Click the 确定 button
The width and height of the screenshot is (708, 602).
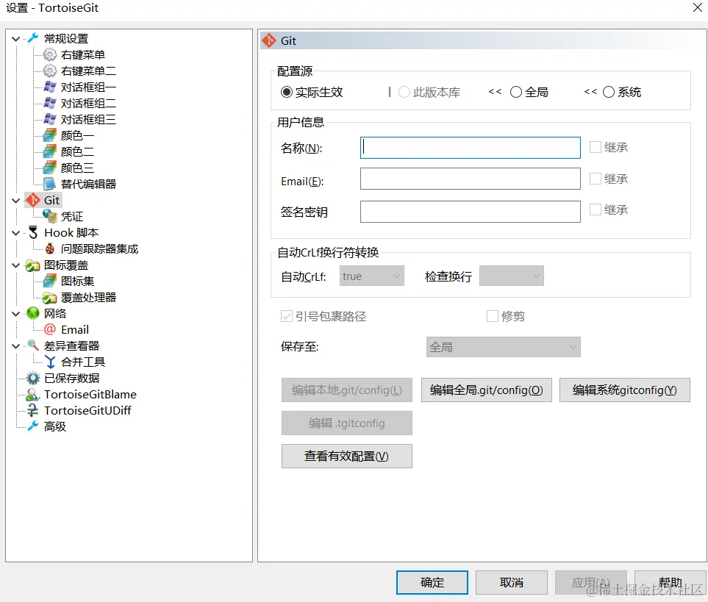point(432,582)
